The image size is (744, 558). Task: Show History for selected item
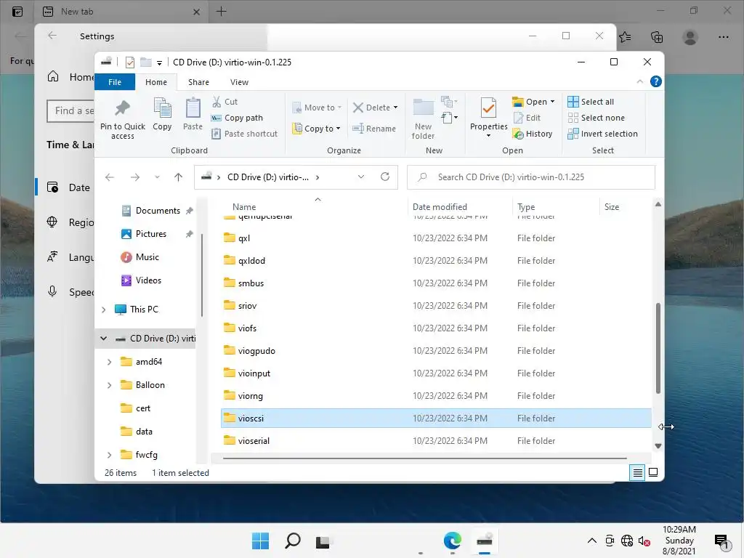click(533, 134)
